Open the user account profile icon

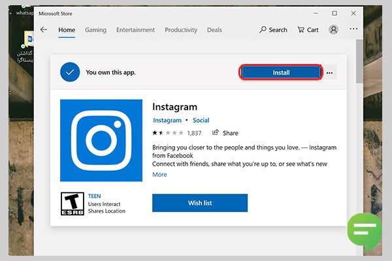click(333, 29)
